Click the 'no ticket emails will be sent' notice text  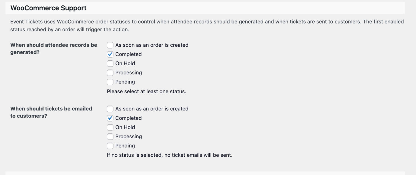[170, 155]
